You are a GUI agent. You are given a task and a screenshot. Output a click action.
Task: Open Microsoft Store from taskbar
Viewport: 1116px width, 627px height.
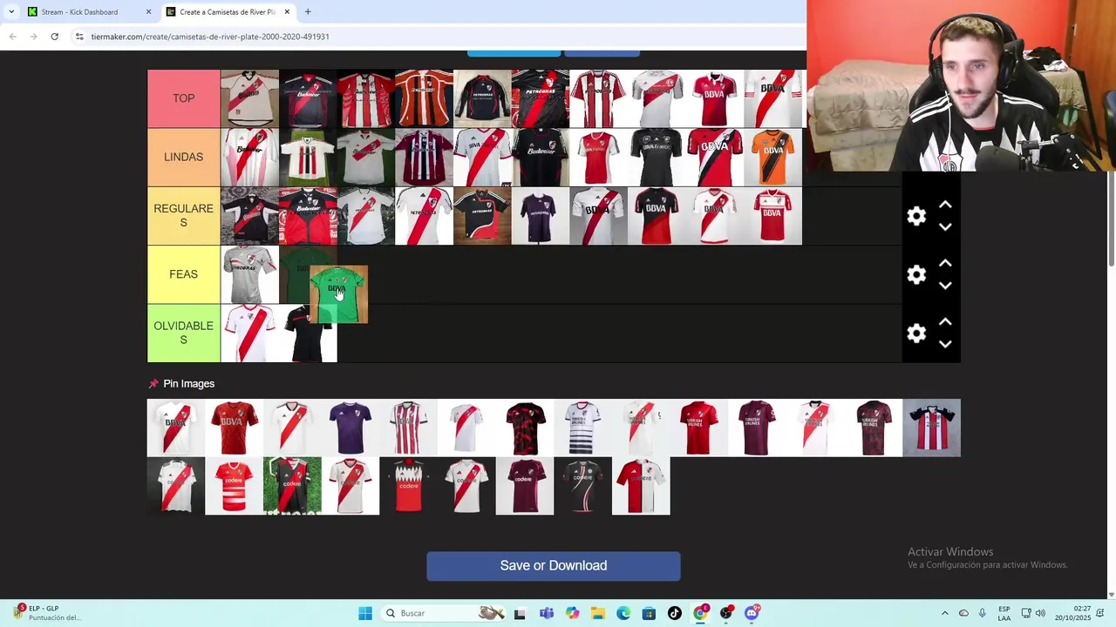(649, 613)
